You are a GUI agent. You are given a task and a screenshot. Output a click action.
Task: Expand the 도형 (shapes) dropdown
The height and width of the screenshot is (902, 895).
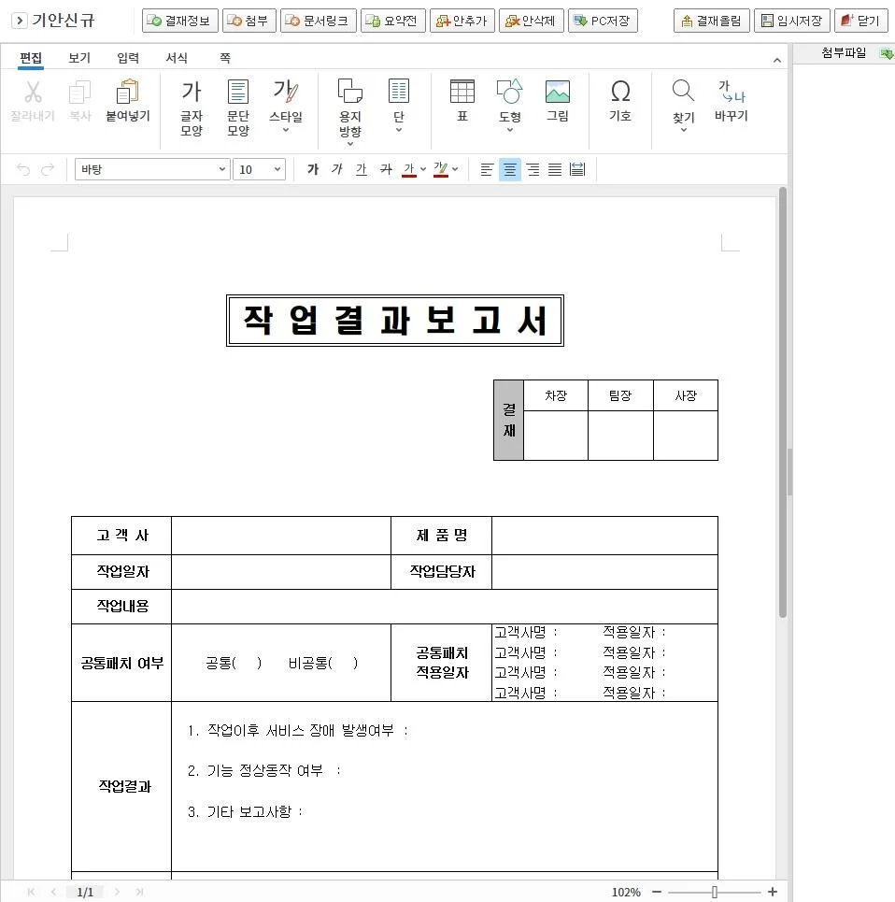point(509,130)
